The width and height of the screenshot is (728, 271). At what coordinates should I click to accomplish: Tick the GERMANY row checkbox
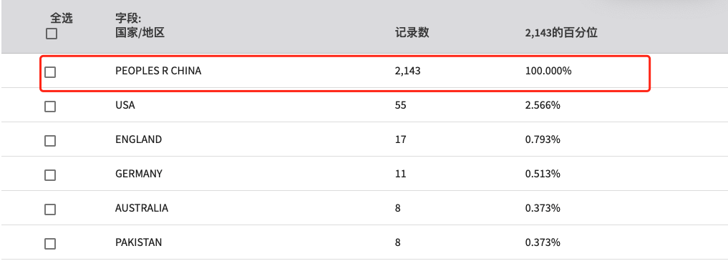pyautogui.click(x=50, y=175)
